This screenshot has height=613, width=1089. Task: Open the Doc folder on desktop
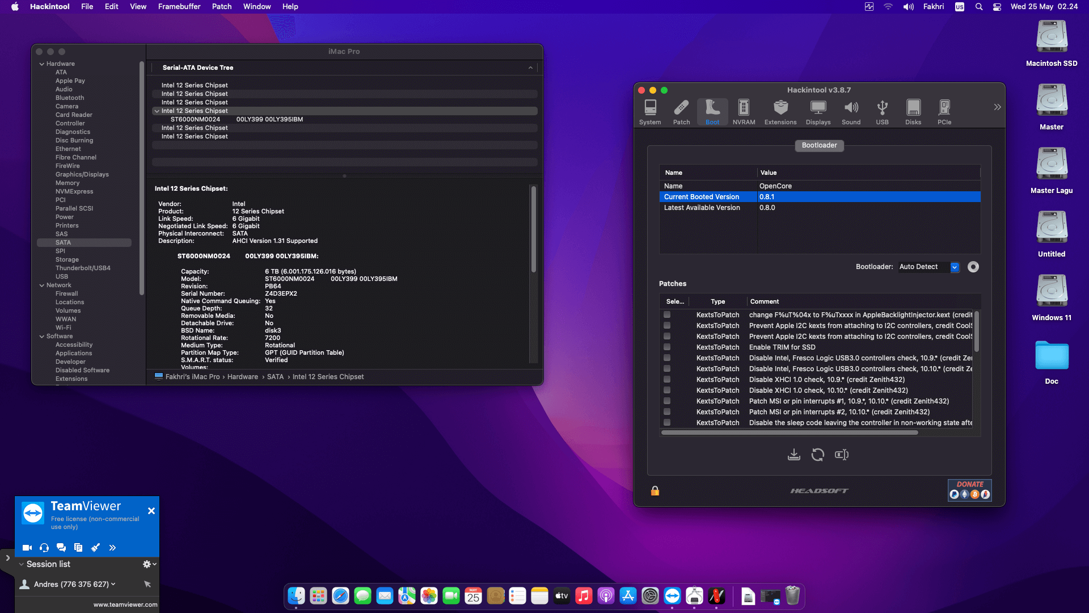pyautogui.click(x=1052, y=363)
